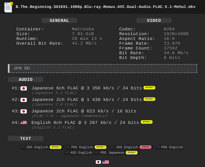
Task: Click the subtitle (Japanese 2.0 FLAC)
Action: pyautogui.click(x=54, y=105)
